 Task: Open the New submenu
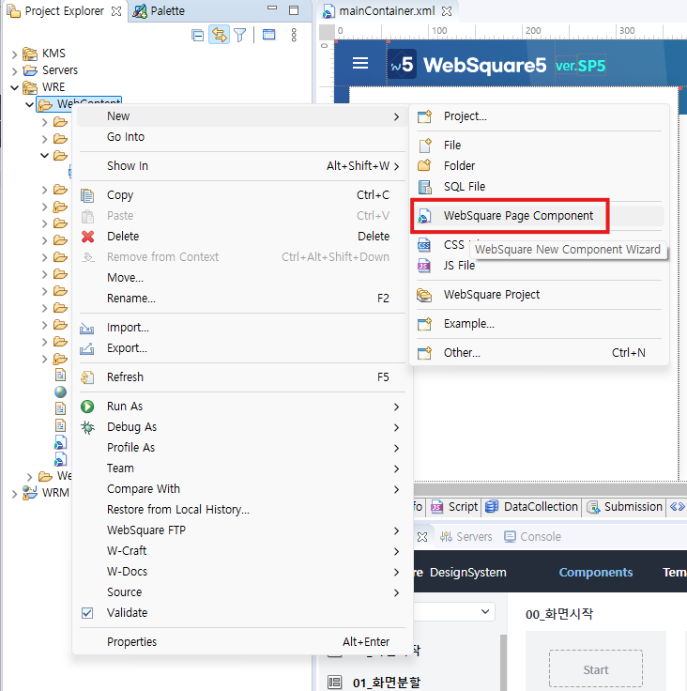(x=240, y=116)
